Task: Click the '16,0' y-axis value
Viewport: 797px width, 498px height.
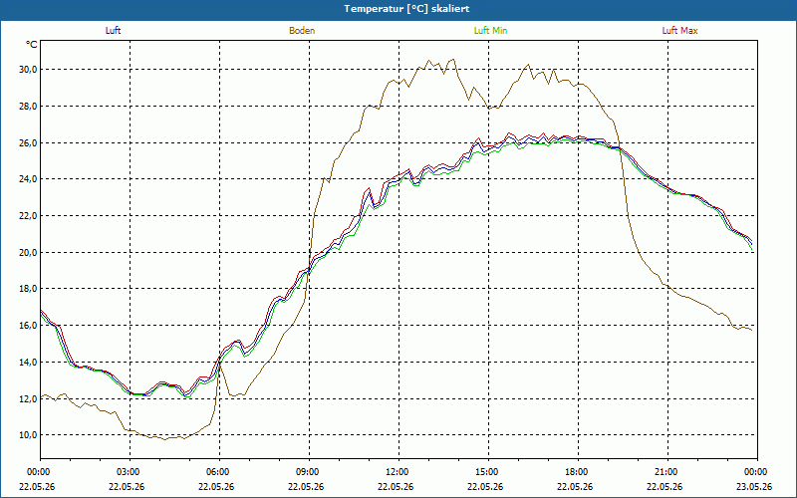Action: [x=28, y=326]
